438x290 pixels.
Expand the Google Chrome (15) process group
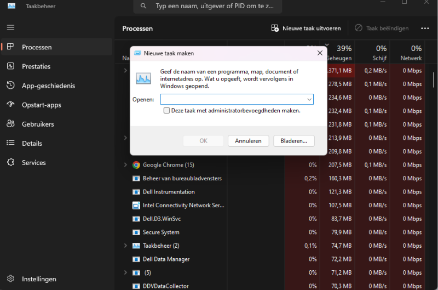125,165
